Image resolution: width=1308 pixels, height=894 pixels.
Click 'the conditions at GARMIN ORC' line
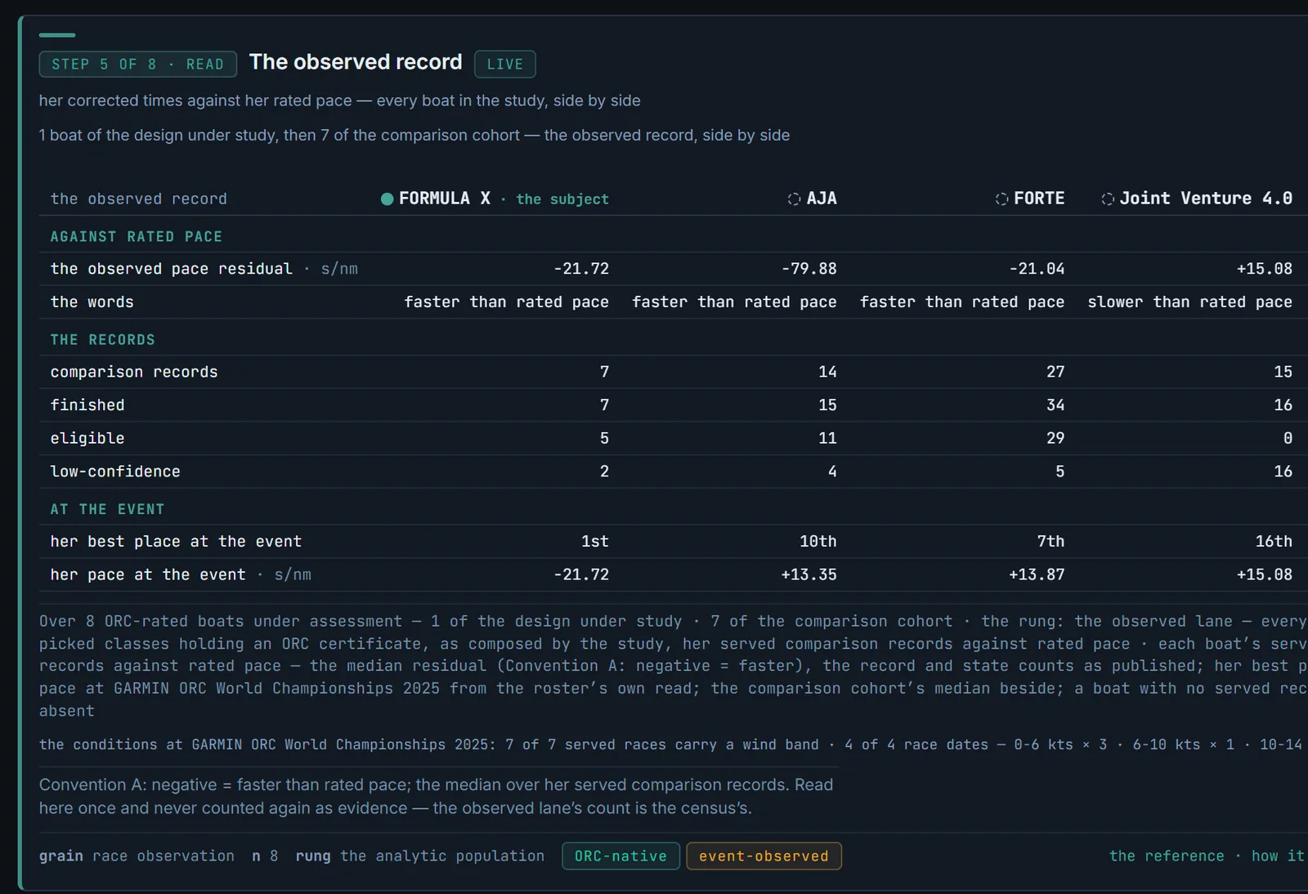tap(672, 744)
